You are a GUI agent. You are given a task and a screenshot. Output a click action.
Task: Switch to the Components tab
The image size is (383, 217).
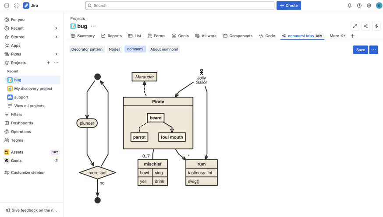238,36
